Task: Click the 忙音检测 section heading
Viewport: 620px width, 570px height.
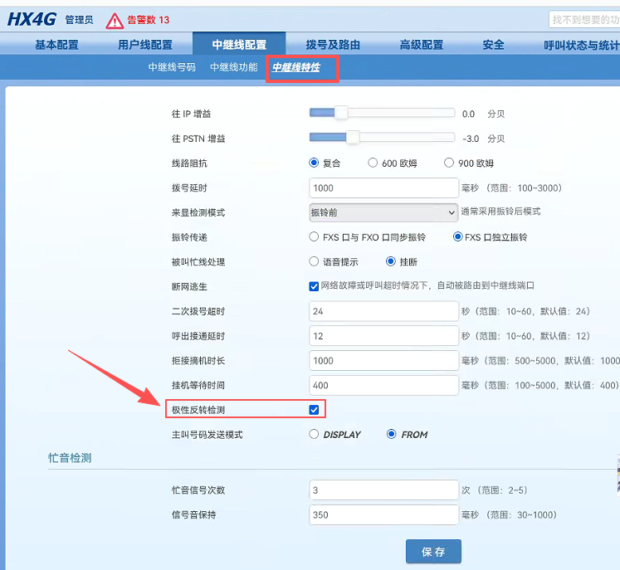Action: (70, 458)
